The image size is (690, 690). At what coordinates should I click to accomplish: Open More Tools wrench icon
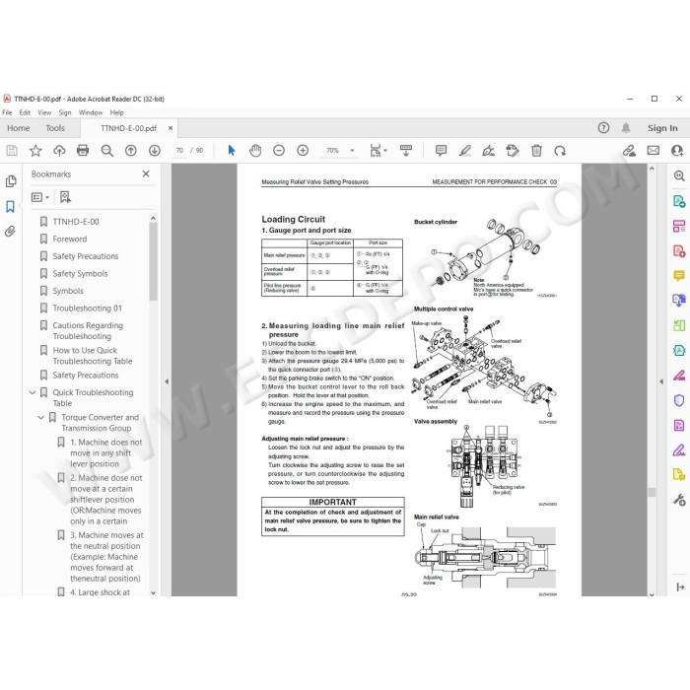(679, 500)
